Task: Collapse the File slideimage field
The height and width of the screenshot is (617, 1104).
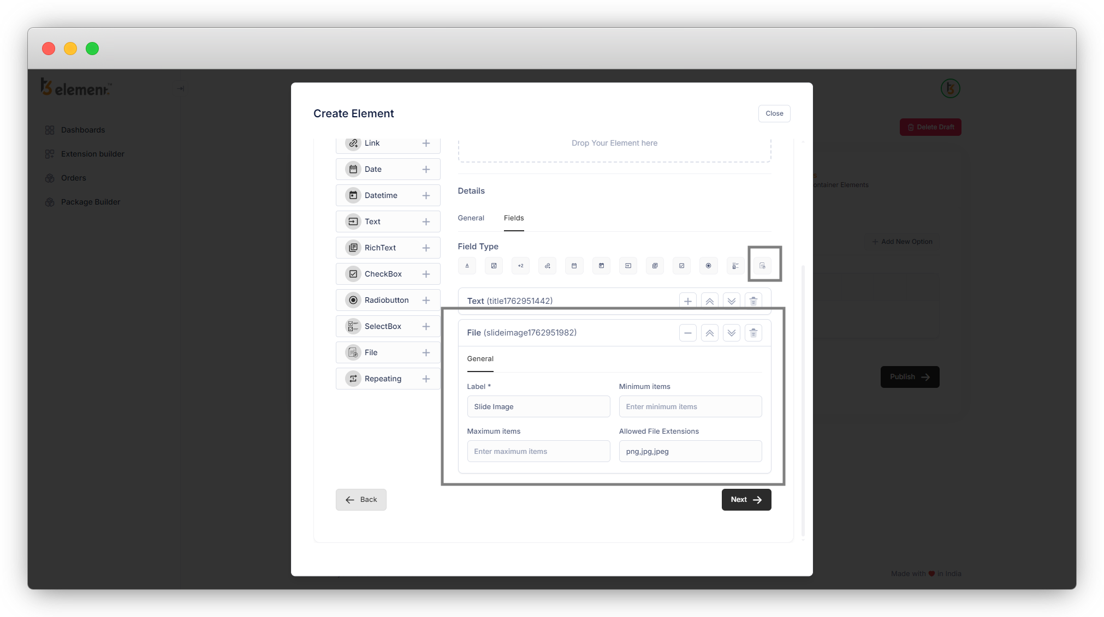Action: click(687, 333)
